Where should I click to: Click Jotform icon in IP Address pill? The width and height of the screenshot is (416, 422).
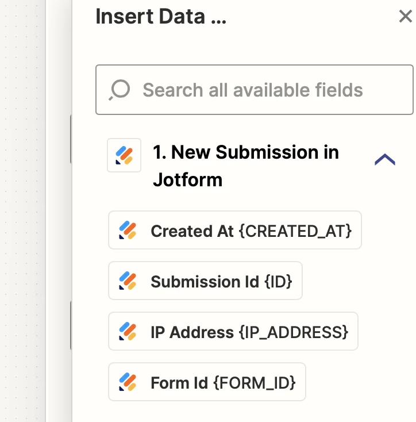(x=128, y=331)
